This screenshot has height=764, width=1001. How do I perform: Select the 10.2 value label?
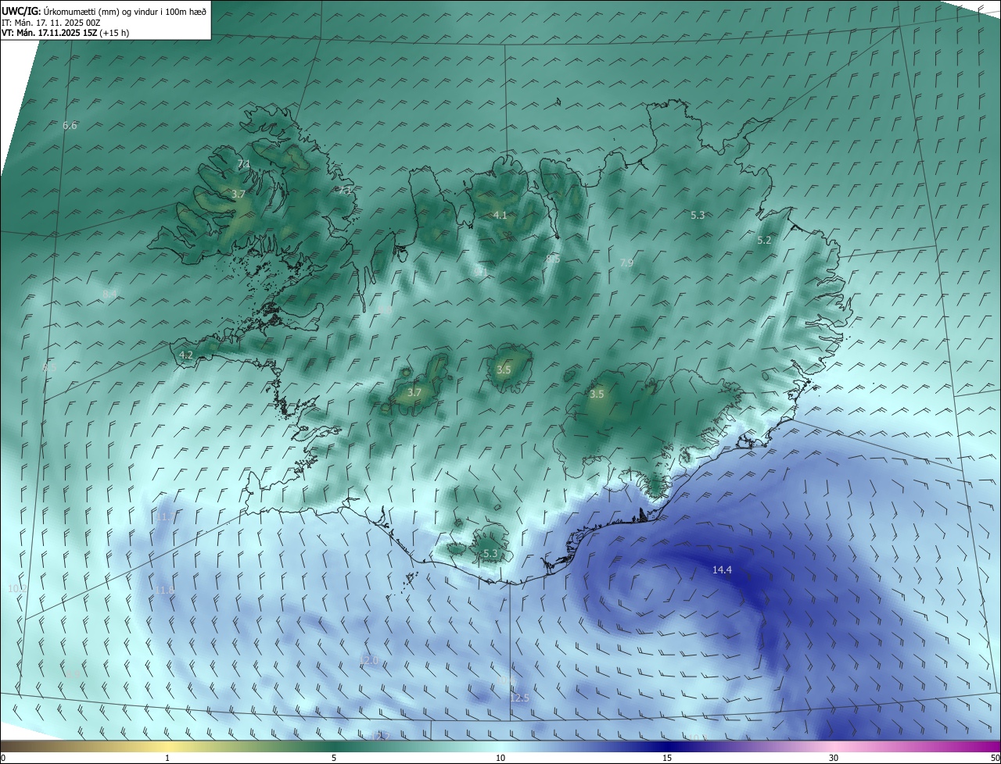point(17,588)
